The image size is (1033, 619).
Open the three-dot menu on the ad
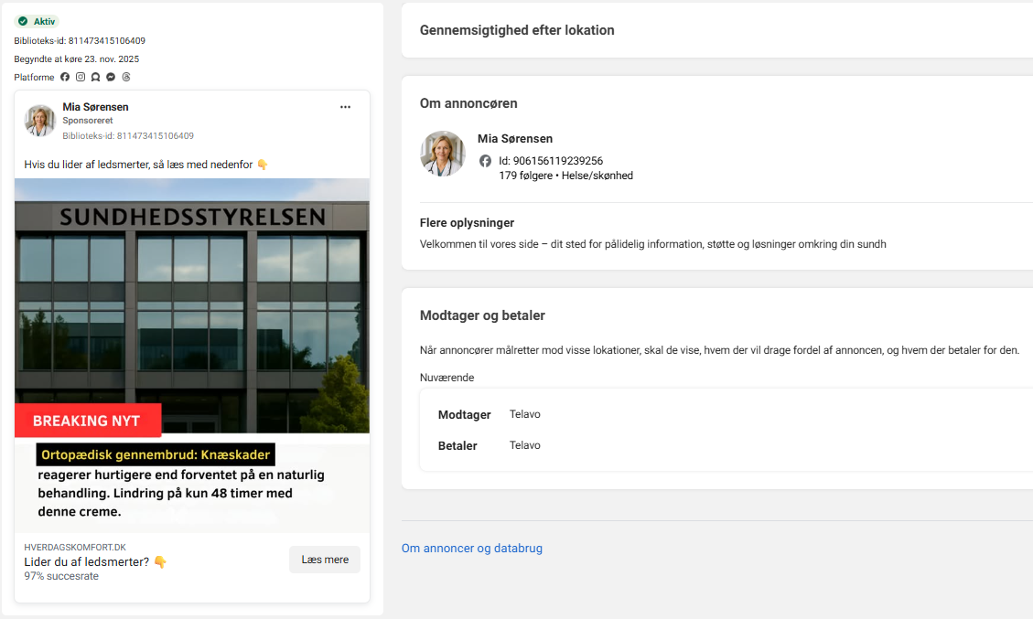pyautogui.click(x=345, y=107)
